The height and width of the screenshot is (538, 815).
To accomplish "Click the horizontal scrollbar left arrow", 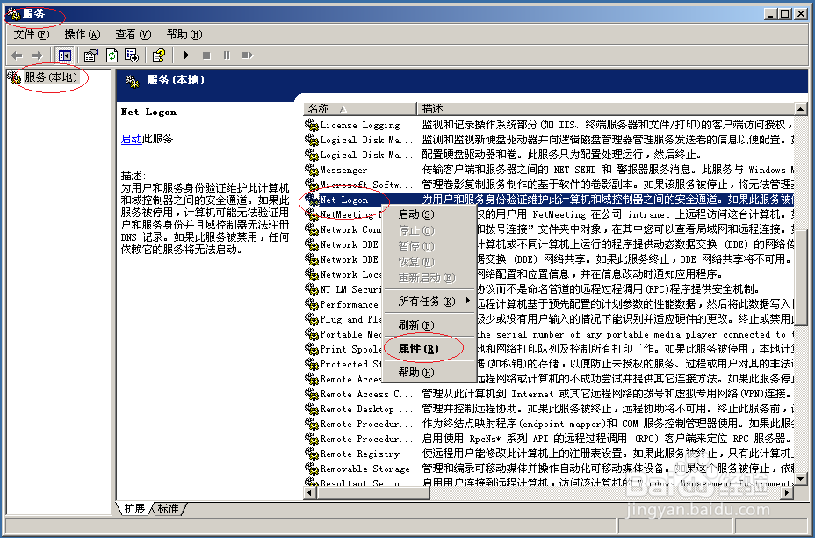I will 310,492.
